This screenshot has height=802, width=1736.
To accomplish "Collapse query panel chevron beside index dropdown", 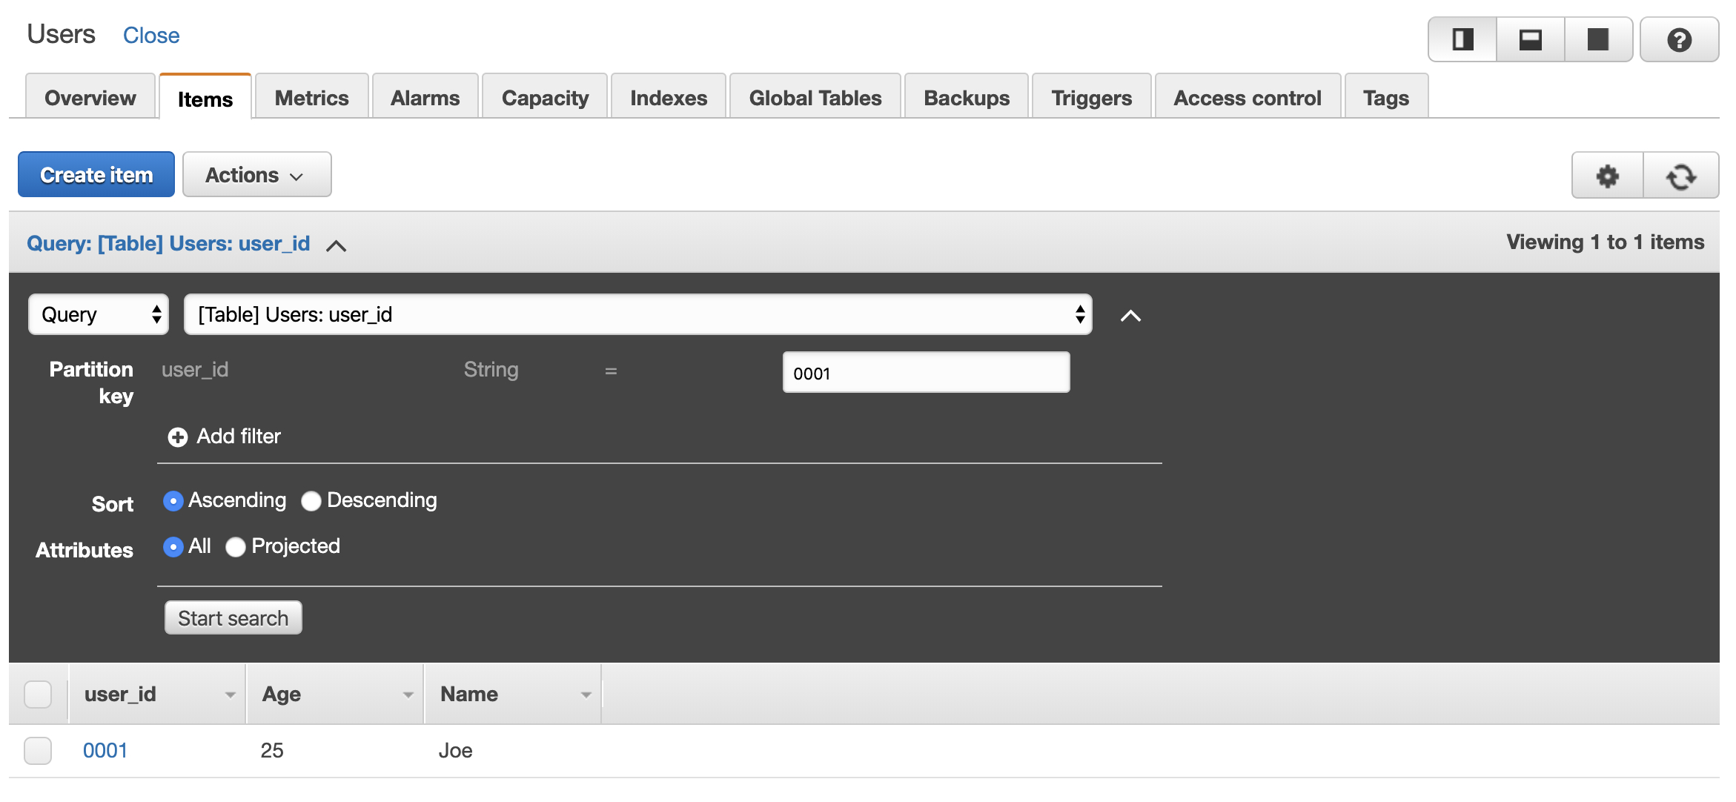I will (1130, 316).
